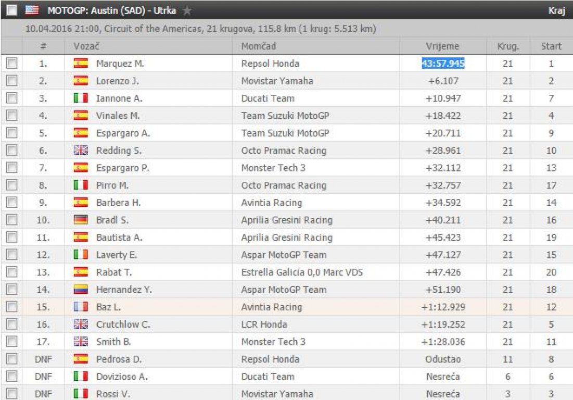
Task: Click the Spanish flag beside Lorenzo J.
Action: (81, 81)
